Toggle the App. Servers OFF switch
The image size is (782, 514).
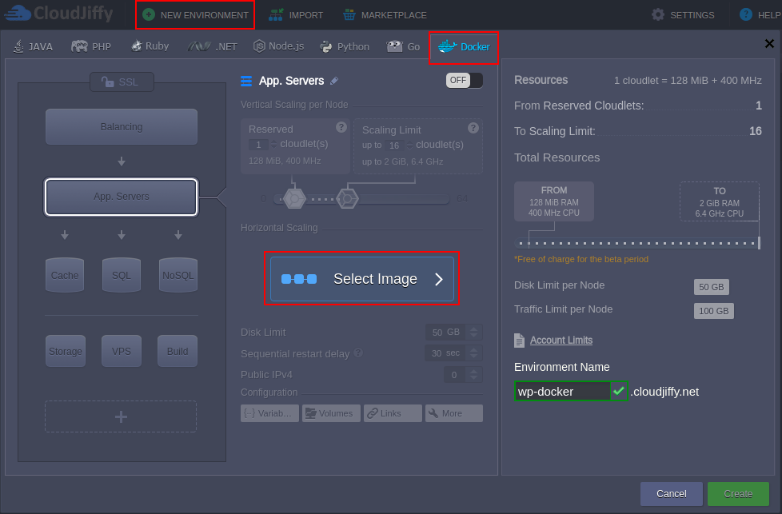pyautogui.click(x=465, y=80)
